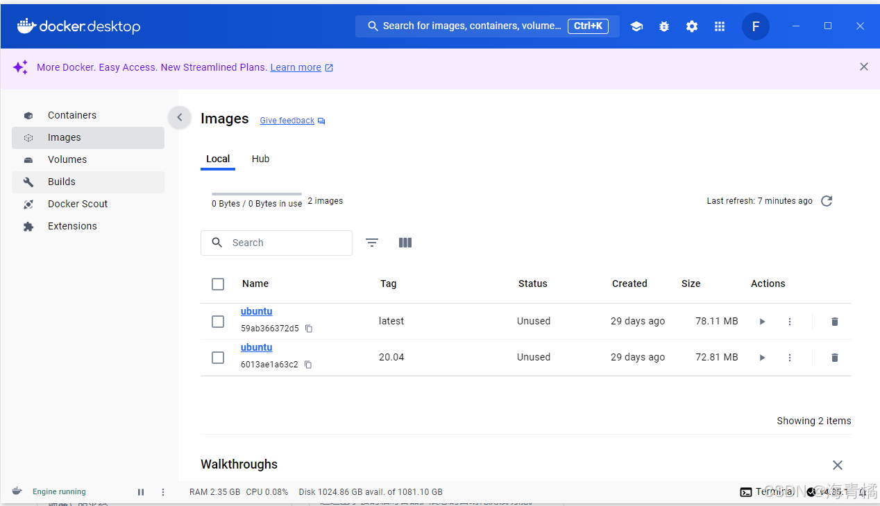Open Settings gear icon in header
Image resolution: width=880 pixels, height=506 pixels.
[692, 26]
